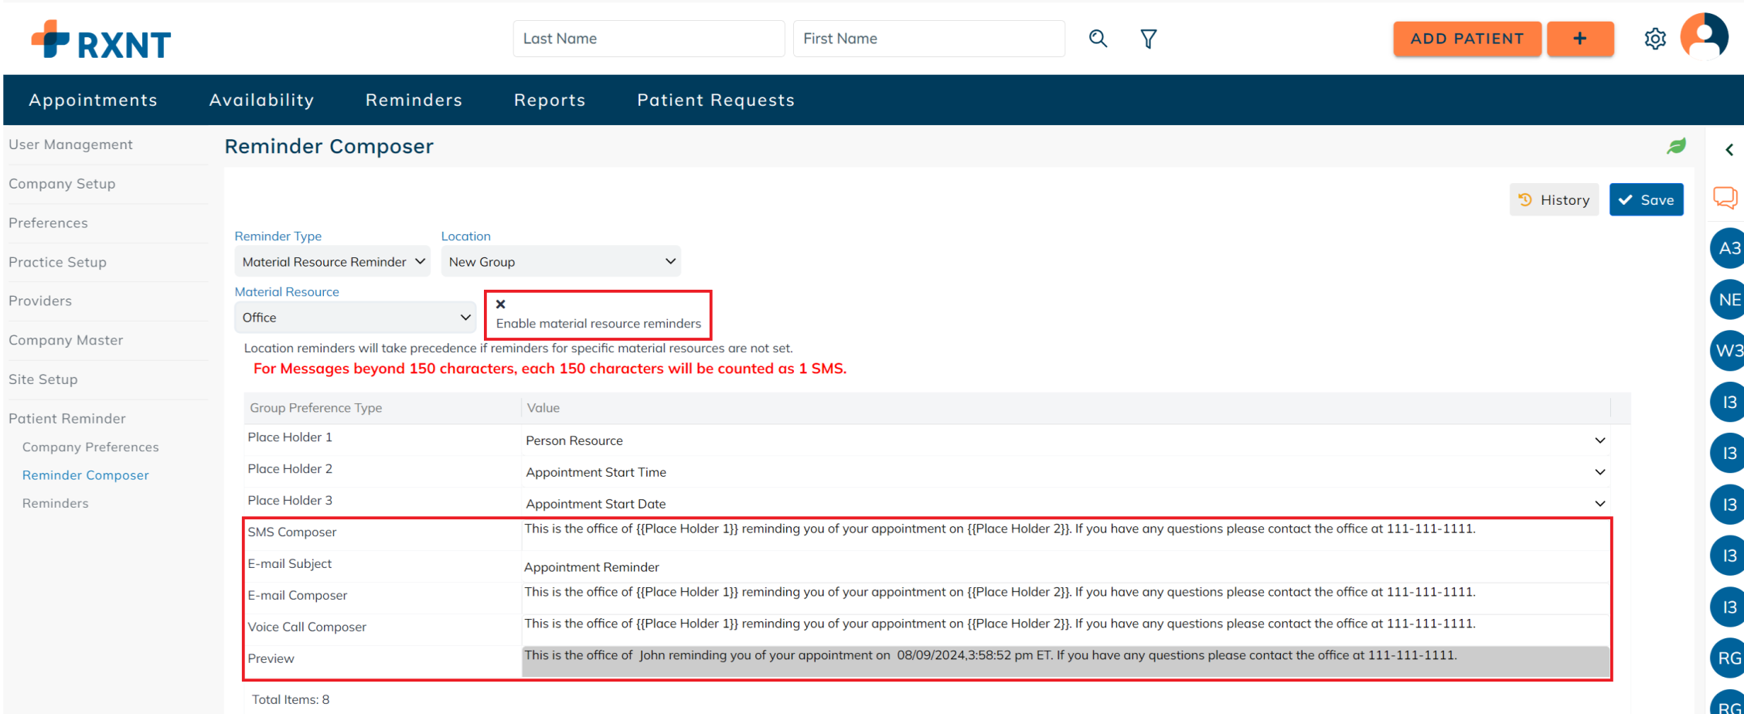The height and width of the screenshot is (714, 1744).
Task: Toggle Enable material resource reminders
Action: point(500,304)
